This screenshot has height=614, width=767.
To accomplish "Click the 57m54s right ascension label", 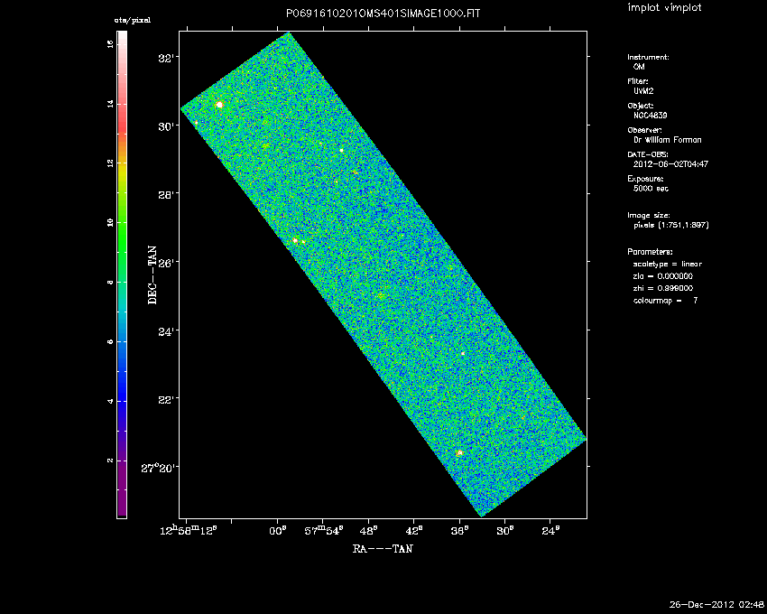I will pyautogui.click(x=324, y=531).
